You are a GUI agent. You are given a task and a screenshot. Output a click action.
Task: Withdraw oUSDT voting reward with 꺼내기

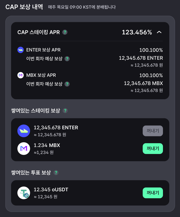click(153, 193)
